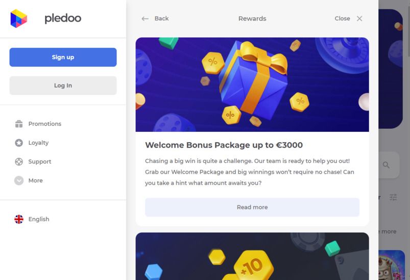This screenshot has height=280, width=410.
Task: Click the Promotions gift icon
Action: tap(19, 124)
